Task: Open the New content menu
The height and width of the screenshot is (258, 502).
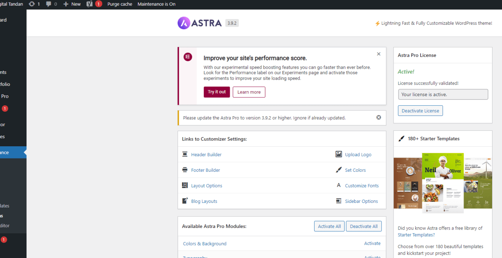Action: point(72,4)
